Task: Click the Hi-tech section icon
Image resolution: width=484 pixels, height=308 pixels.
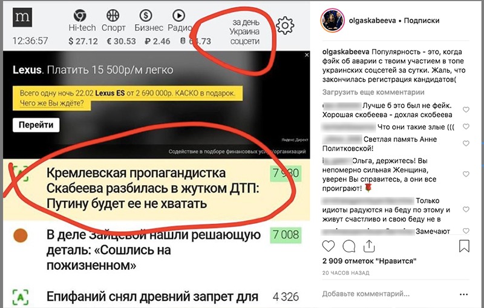Action: tap(80, 16)
